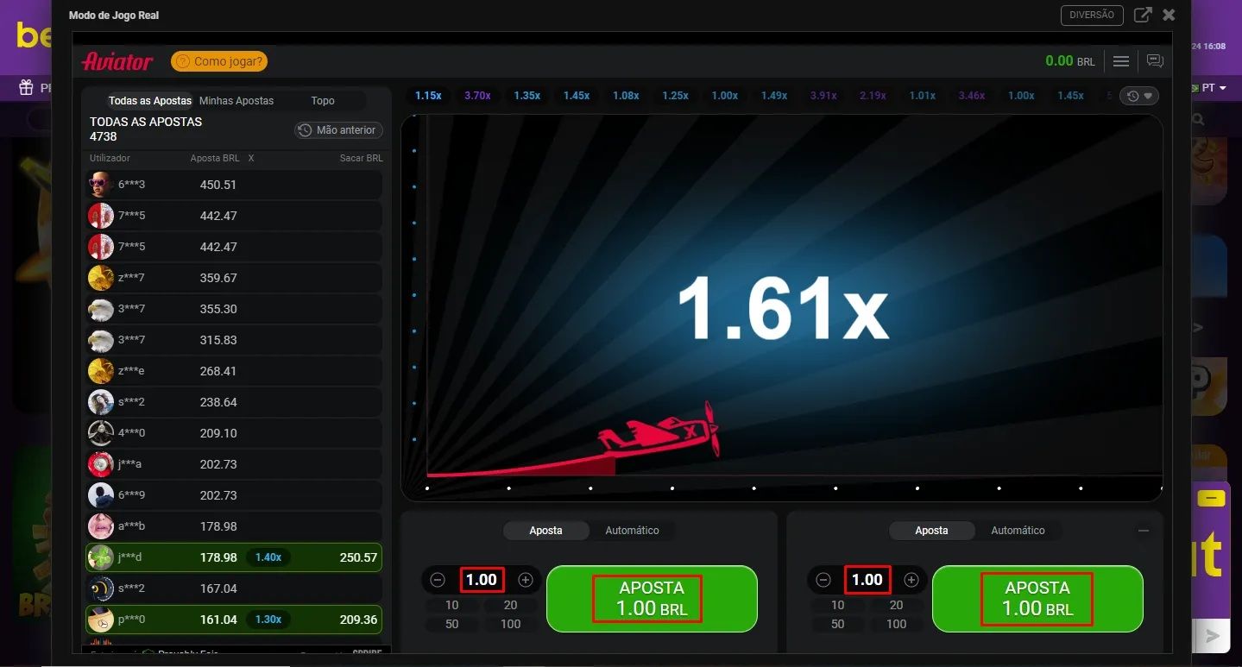This screenshot has width=1242, height=667.
Task: Pick quick amount 100 in right panel
Action: (x=896, y=624)
